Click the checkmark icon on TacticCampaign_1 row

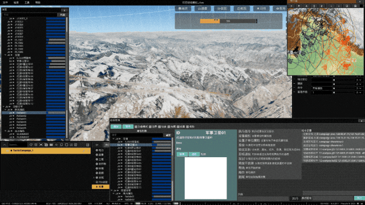[84, 150]
